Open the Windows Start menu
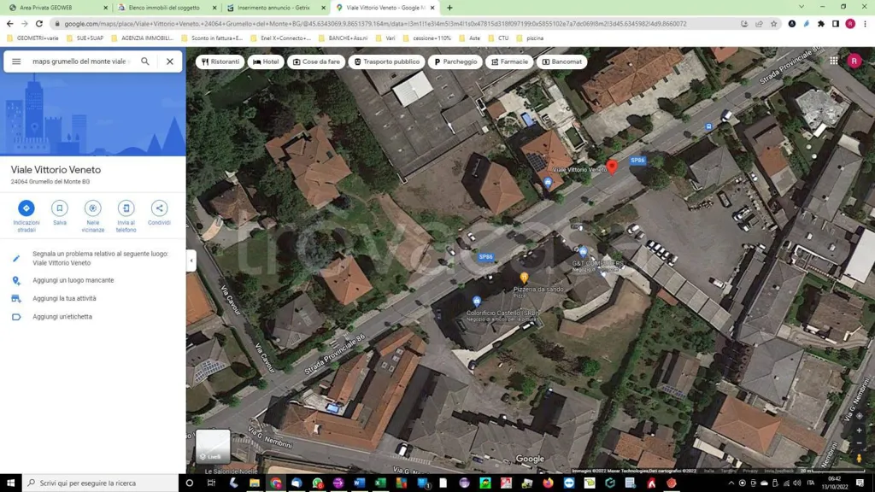Screen dimensions: 875x492 tap(10, 483)
